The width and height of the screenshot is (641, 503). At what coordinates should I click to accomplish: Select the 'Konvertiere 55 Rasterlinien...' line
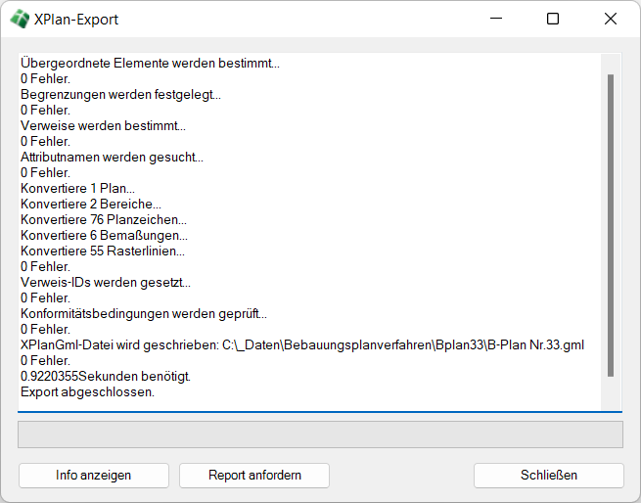click(102, 251)
